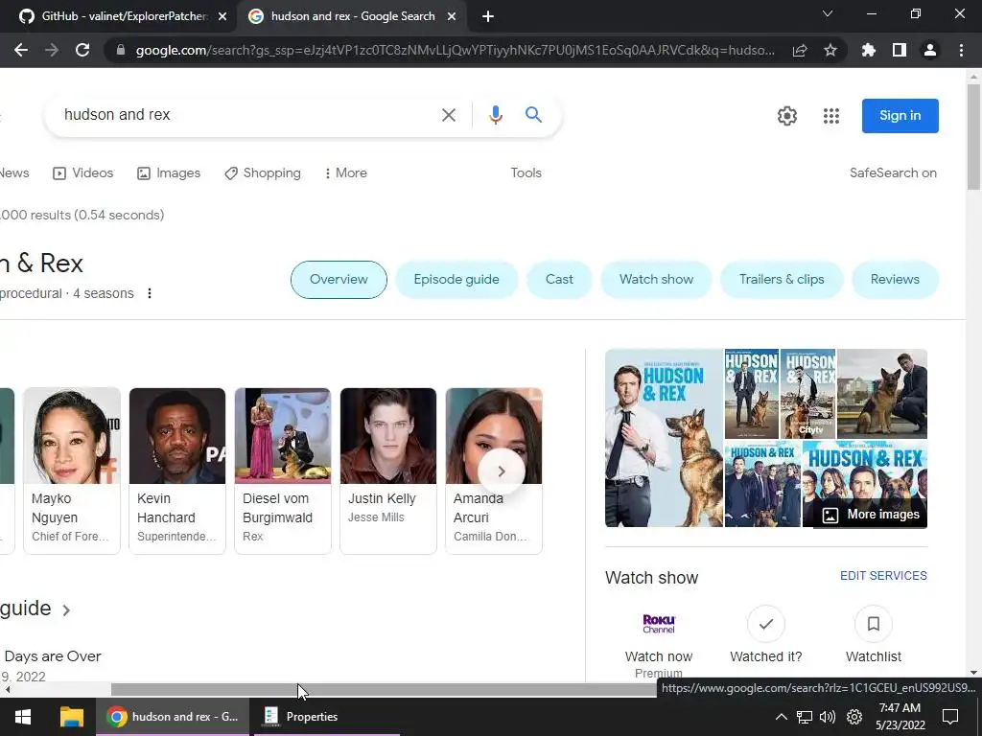Click in the search box text

pos(117,115)
